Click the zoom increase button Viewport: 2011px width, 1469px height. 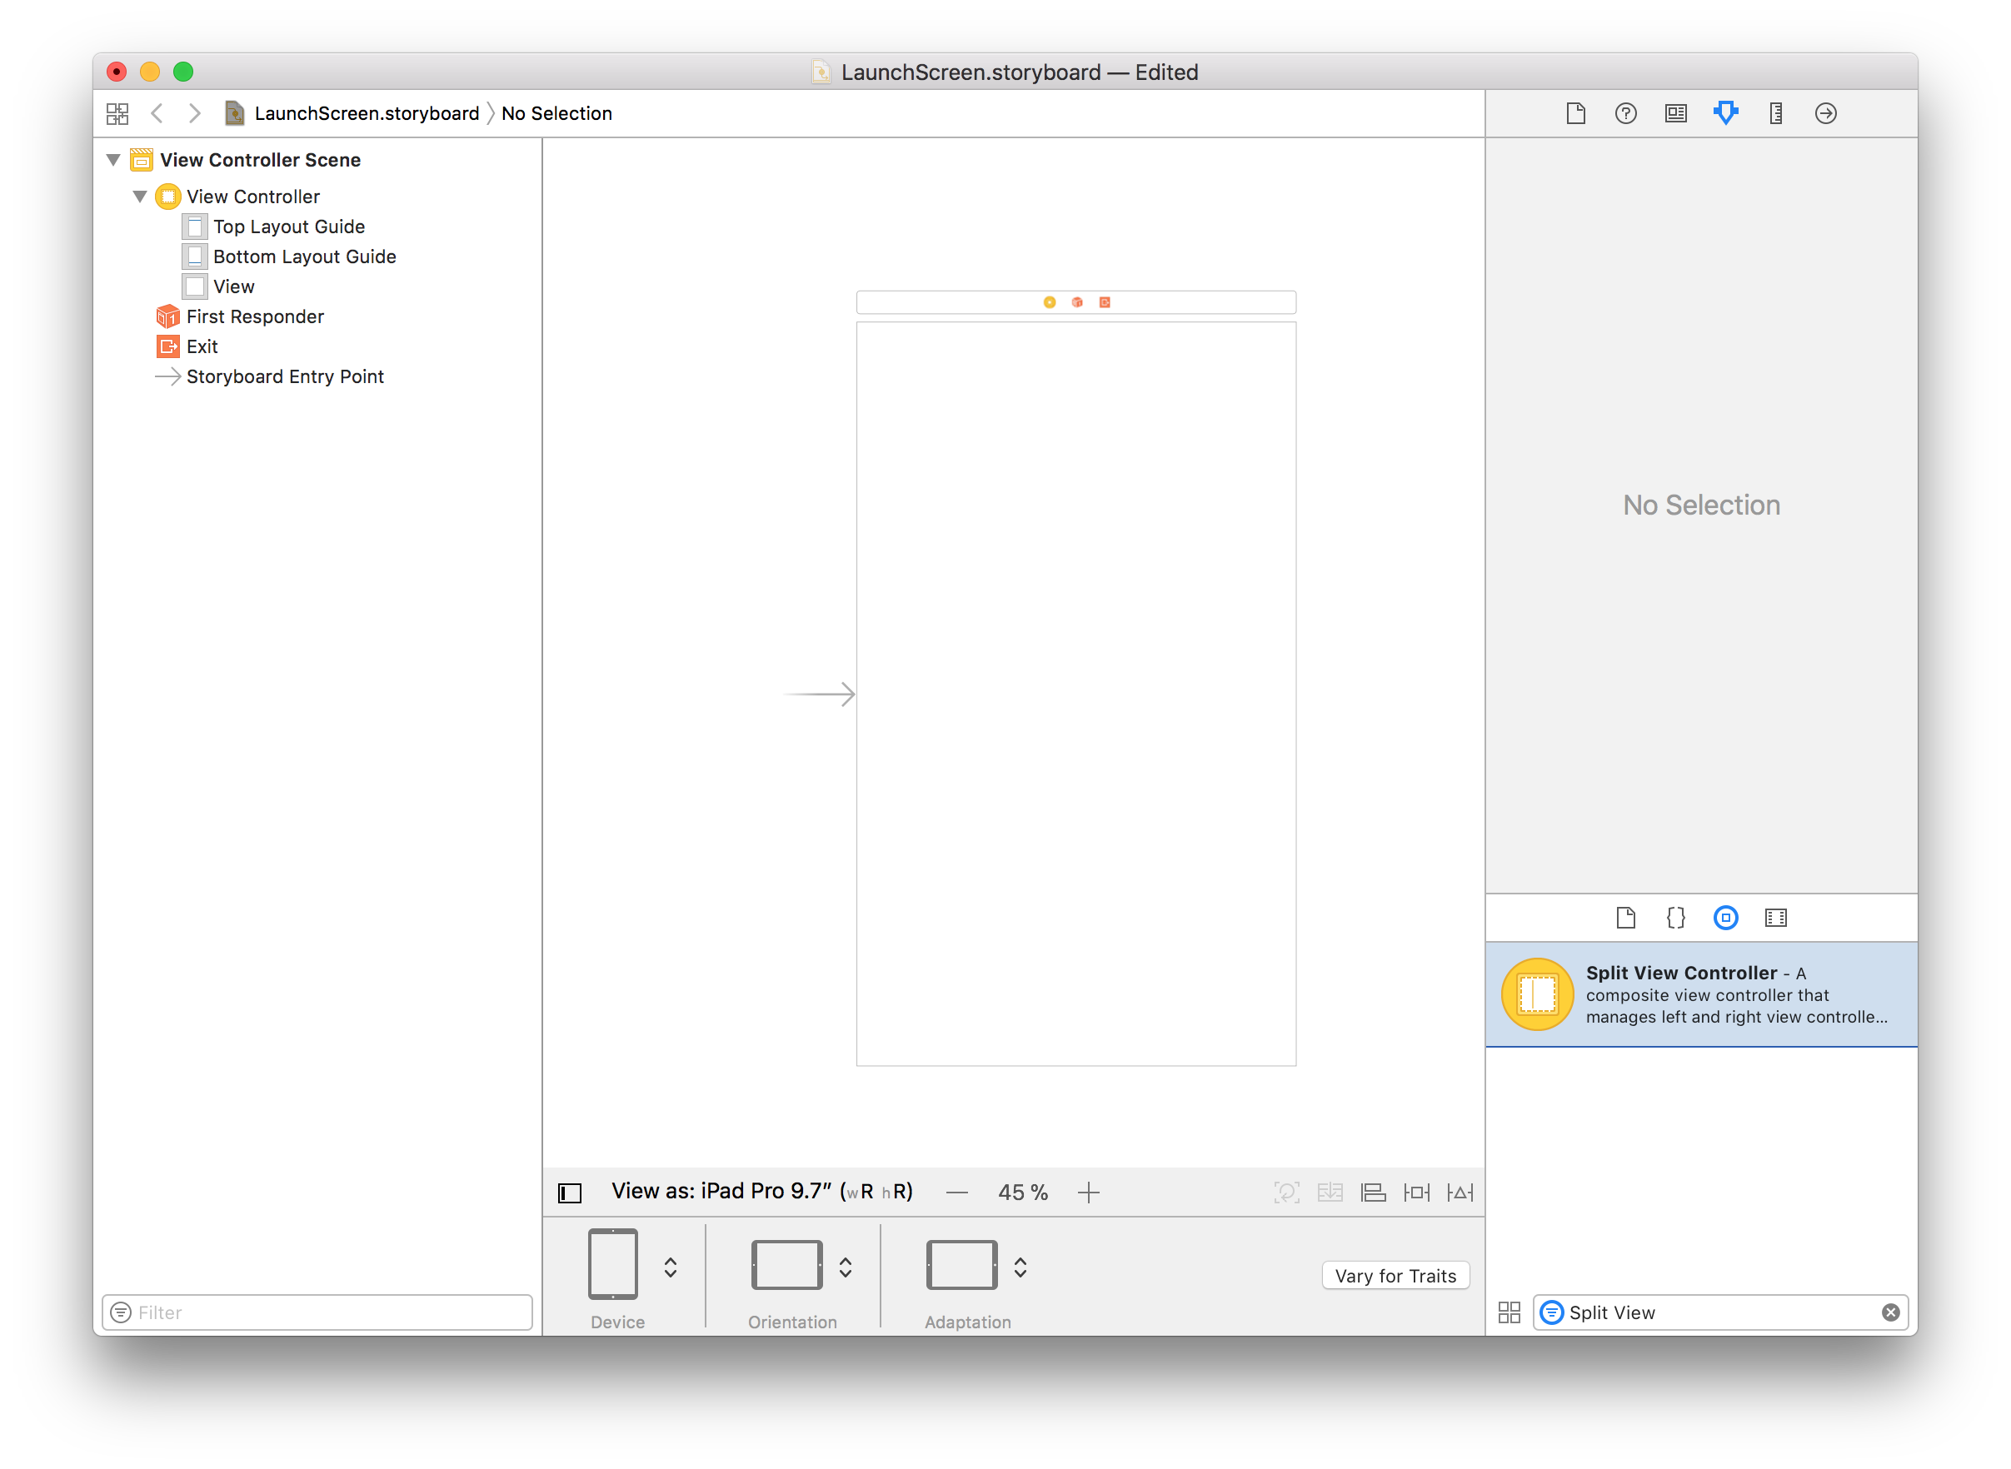[x=1093, y=1191]
